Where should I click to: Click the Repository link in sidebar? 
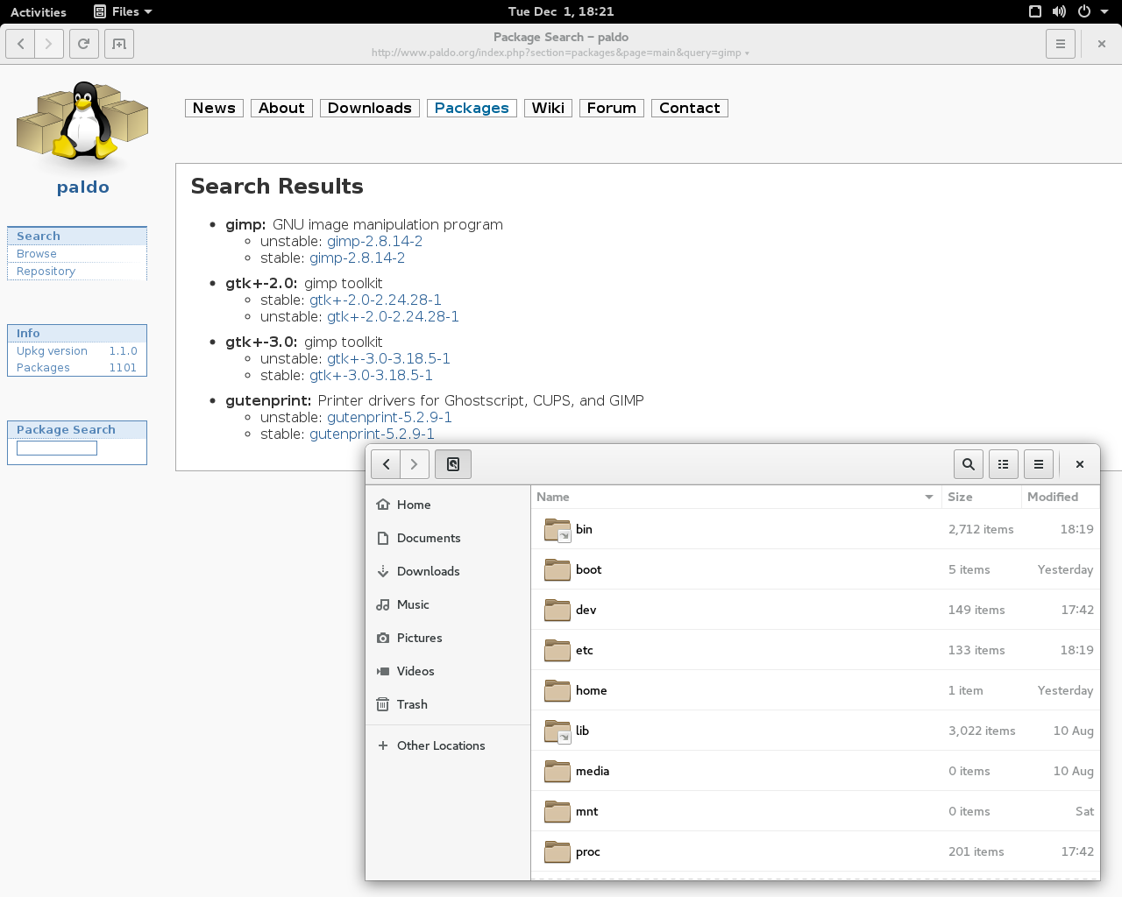(46, 272)
